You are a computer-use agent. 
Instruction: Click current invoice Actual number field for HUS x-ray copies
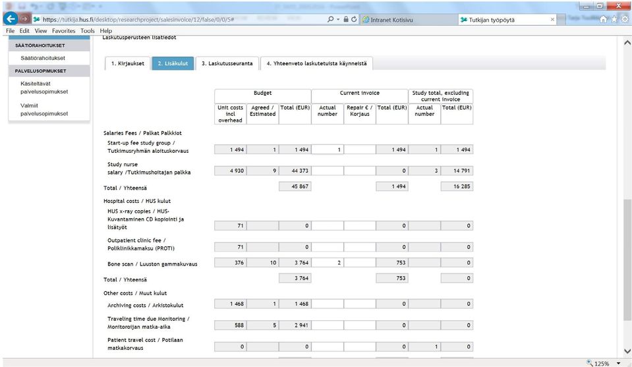pyautogui.click(x=328, y=225)
